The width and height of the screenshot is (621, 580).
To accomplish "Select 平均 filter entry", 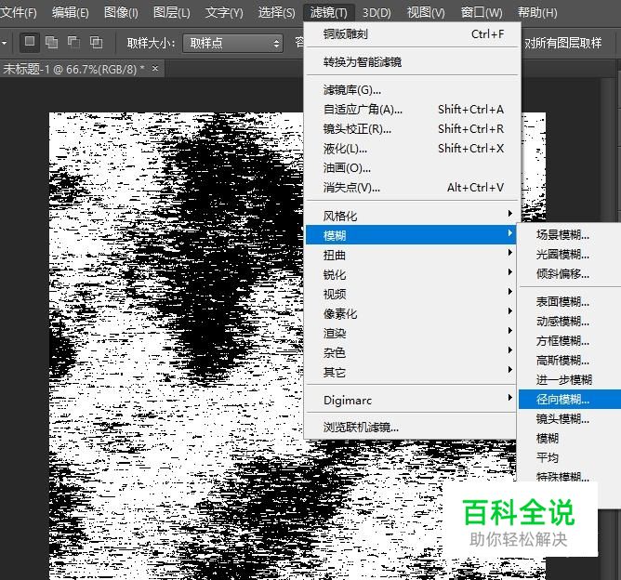I will coord(570,457).
